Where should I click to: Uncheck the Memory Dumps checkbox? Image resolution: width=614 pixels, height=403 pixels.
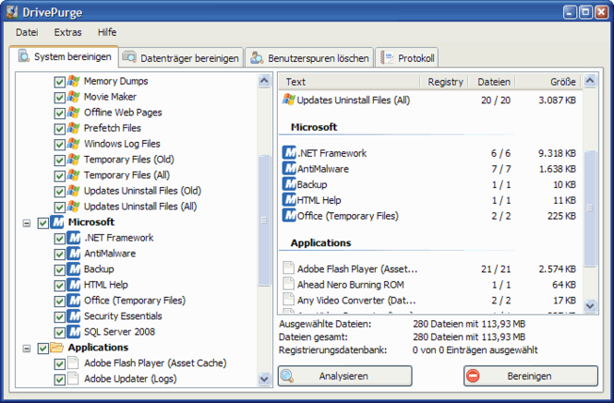(59, 81)
